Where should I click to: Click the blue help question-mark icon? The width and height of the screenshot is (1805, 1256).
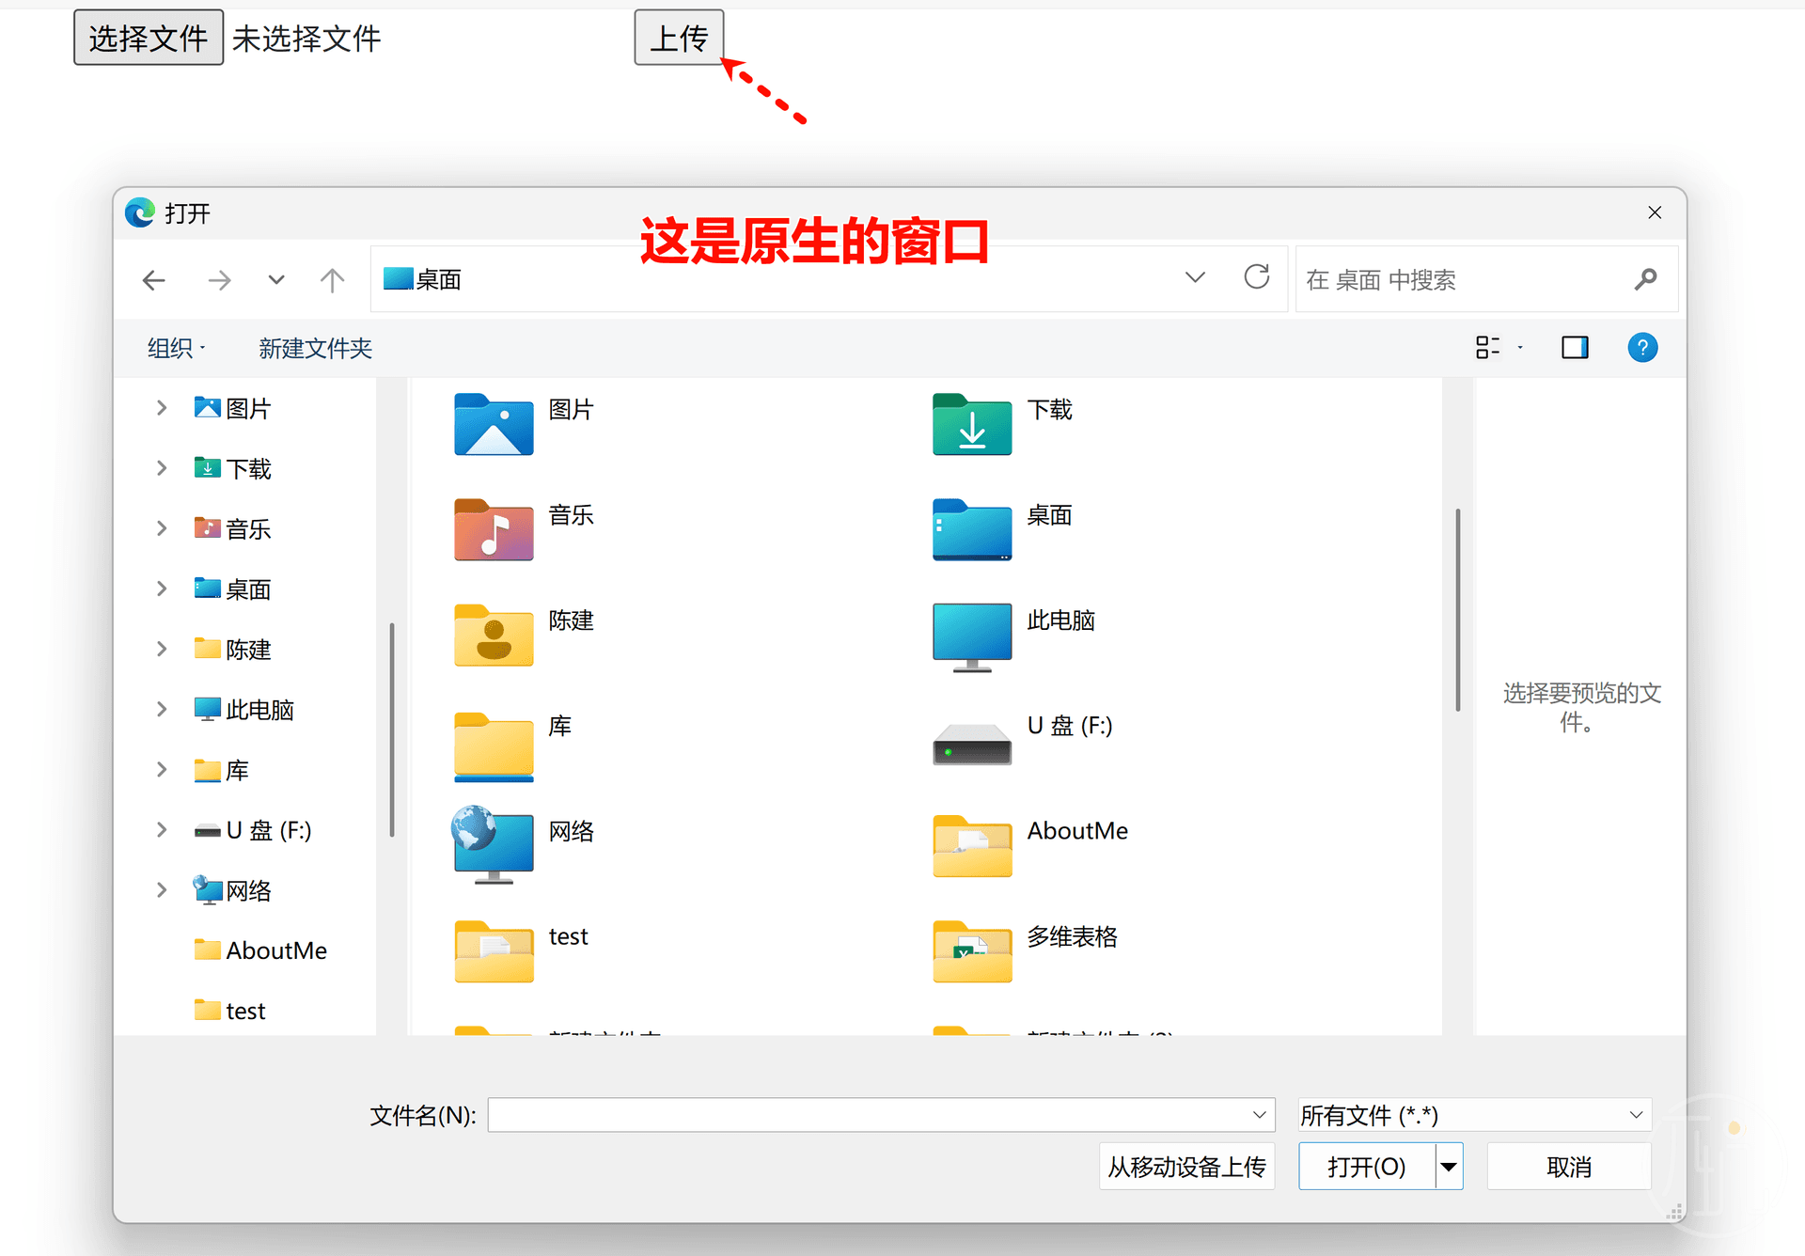pyautogui.click(x=1641, y=348)
